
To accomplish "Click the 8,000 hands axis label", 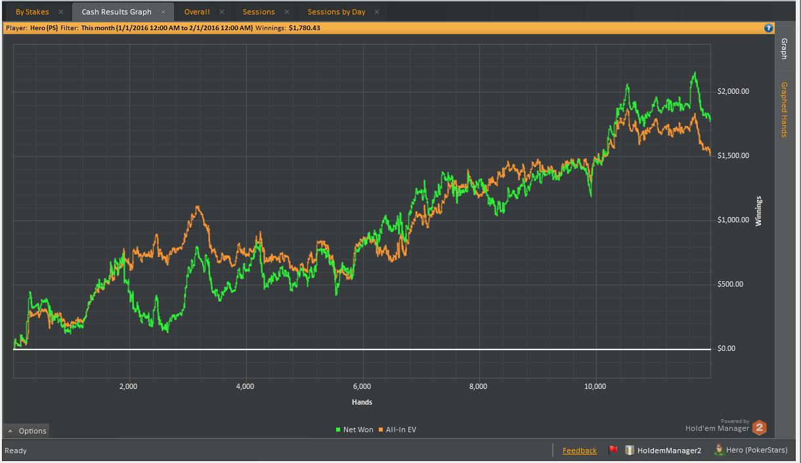I will click(479, 386).
